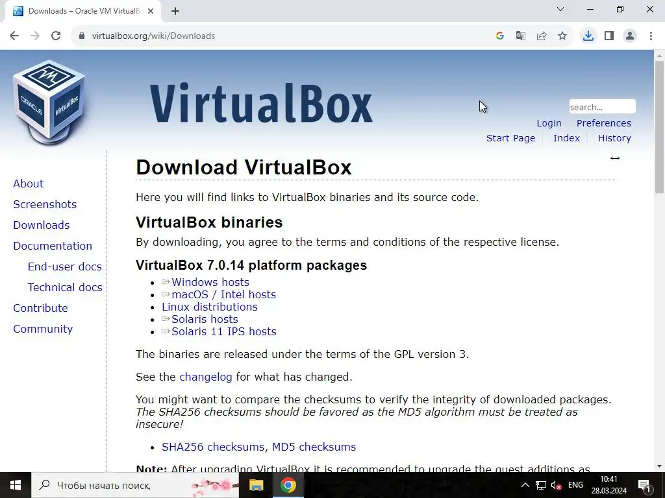Open the Linux distributions link

tap(210, 307)
